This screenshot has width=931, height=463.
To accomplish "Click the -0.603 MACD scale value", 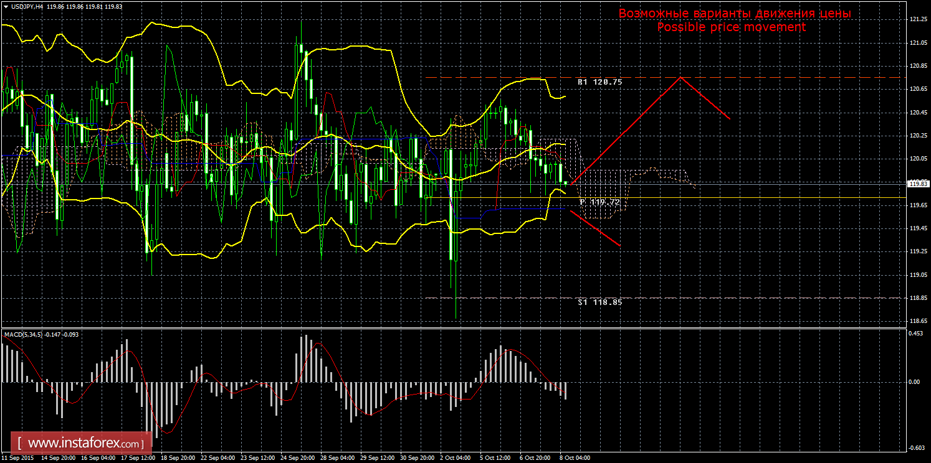I will click(917, 447).
